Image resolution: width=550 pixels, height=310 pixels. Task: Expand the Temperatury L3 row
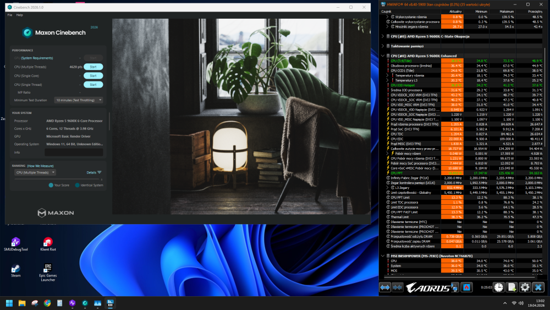pyautogui.click(x=388, y=80)
